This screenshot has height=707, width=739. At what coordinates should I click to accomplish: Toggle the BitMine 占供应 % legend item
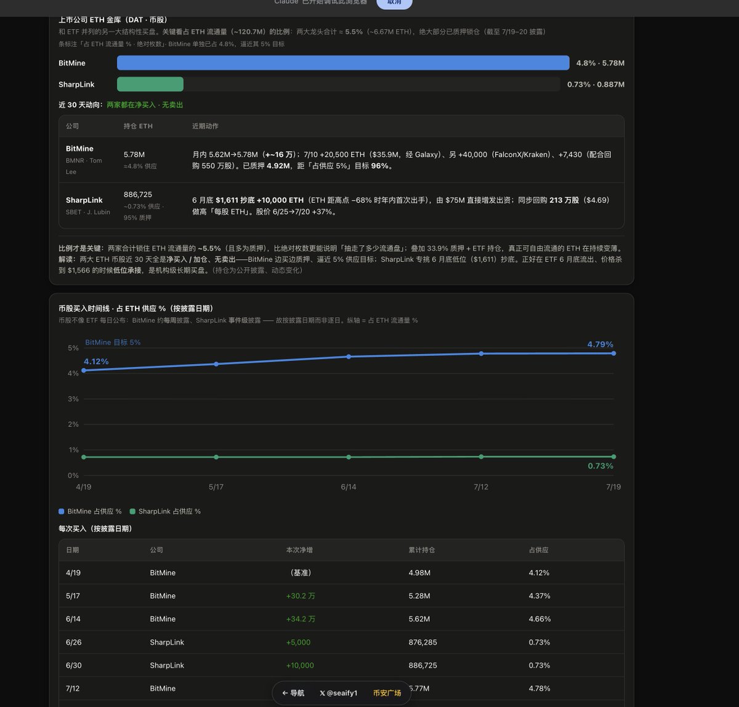point(90,511)
